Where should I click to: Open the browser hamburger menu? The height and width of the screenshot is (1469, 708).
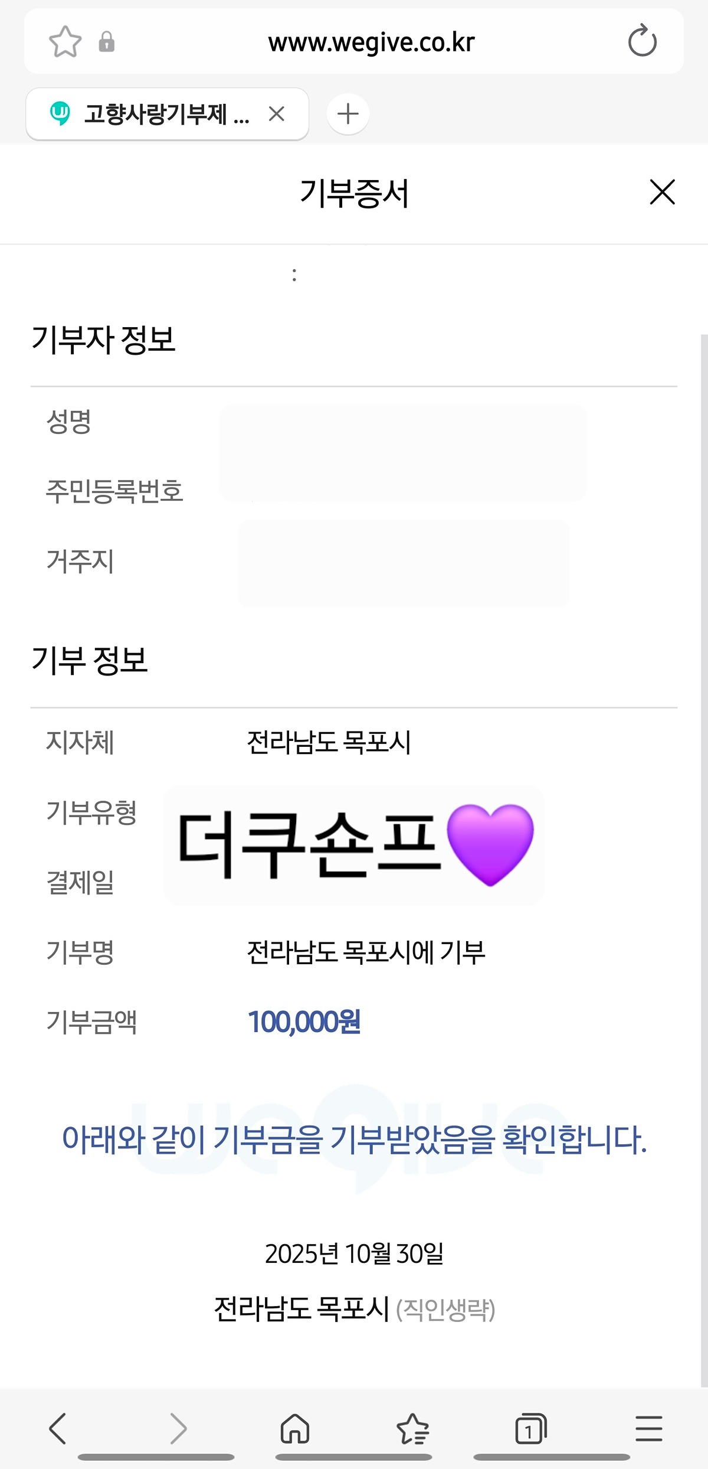click(649, 1429)
